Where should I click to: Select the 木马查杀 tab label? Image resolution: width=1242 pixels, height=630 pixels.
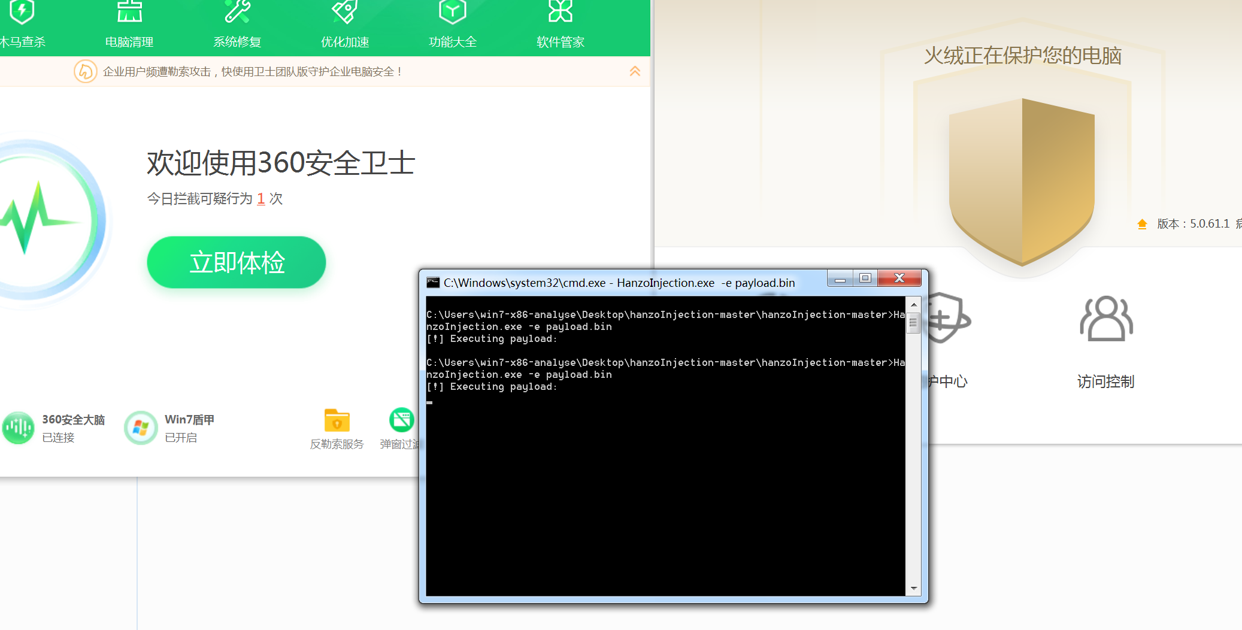(23, 42)
